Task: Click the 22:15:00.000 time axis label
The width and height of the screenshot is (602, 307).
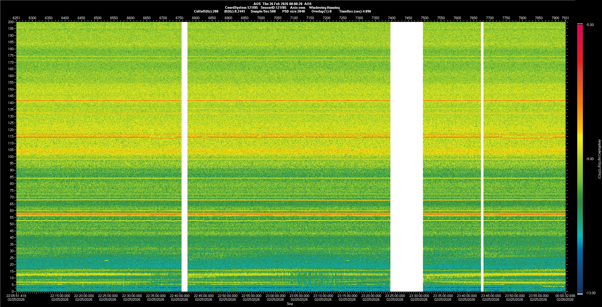Action: [x=60, y=296]
